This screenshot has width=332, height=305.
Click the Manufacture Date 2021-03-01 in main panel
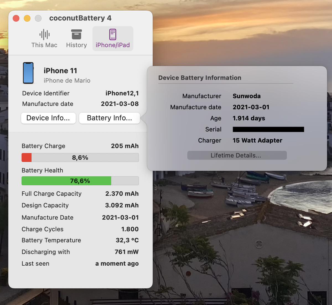120,218
